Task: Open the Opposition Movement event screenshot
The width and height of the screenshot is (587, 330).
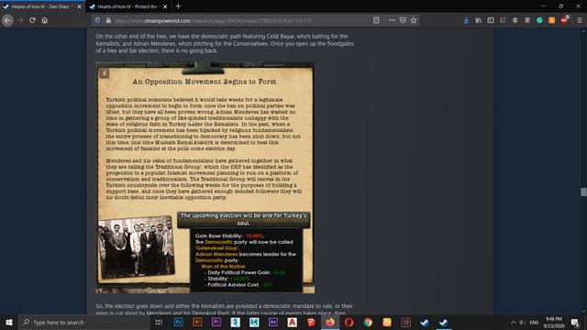Action: click(205, 177)
